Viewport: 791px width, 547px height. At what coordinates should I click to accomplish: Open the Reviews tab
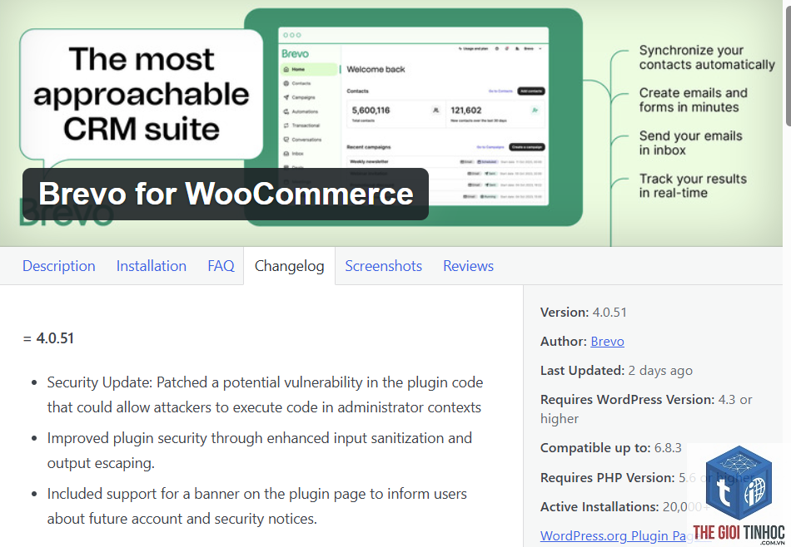[468, 266]
